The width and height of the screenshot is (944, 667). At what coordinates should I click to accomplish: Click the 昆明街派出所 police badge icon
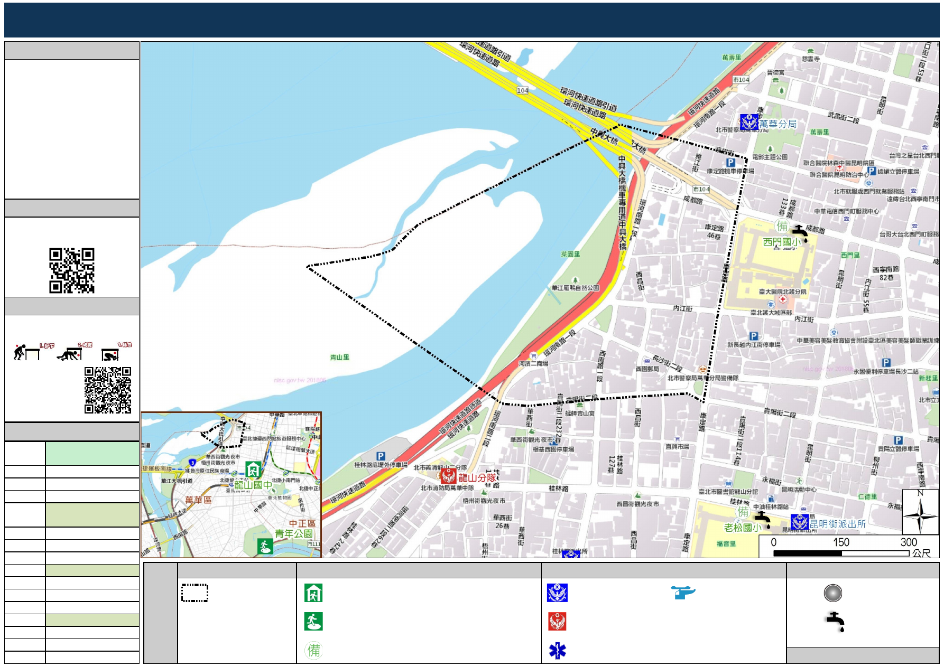pos(799,522)
